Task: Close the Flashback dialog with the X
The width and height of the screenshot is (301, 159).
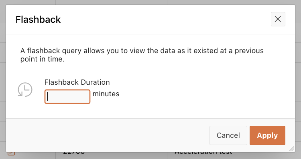Action: click(278, 19)
